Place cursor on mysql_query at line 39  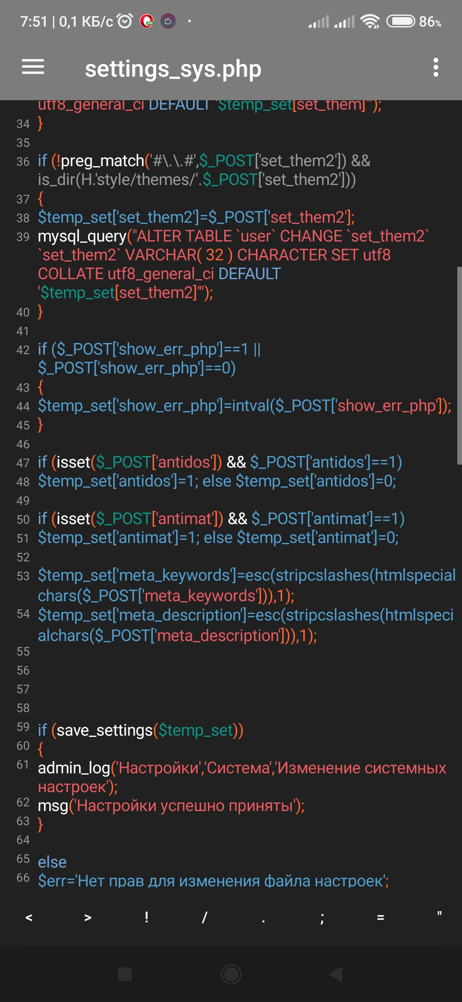coord(82,236)
